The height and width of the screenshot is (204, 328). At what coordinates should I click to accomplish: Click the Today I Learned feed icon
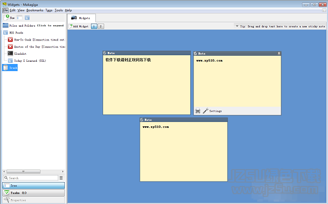10,61
